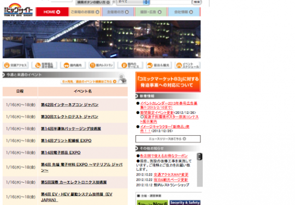Open 第5回国際 カーエレクトロニクス技術展 event link
Image resolution: width=295 pixels, height=205 pixels.
point(74,182)
